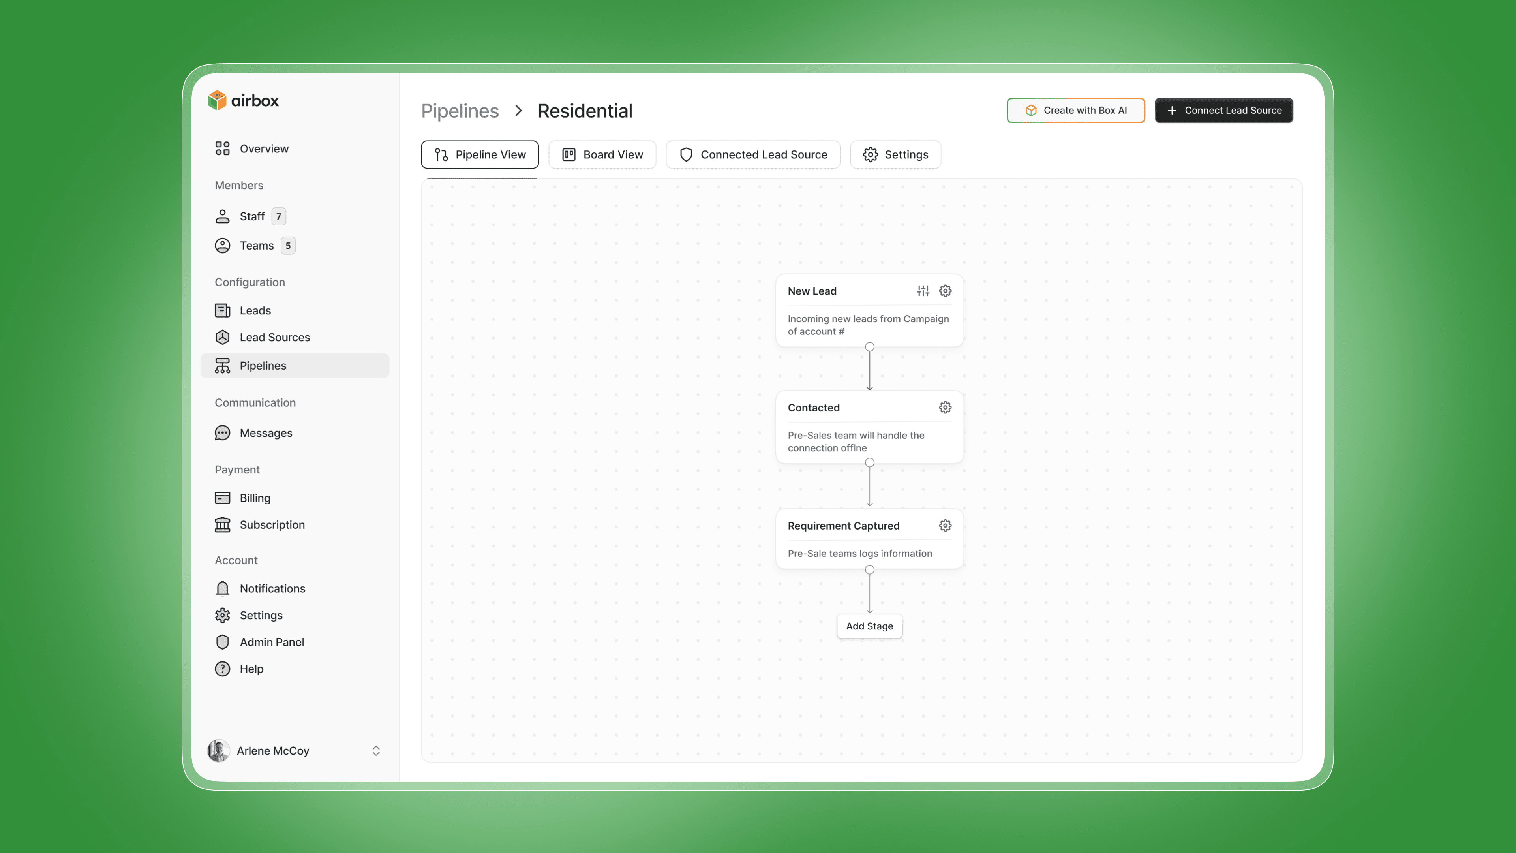1516x853 pixels.
Task: Click the breadcrumb chevron after Pipelines
Action: (518, 111)
